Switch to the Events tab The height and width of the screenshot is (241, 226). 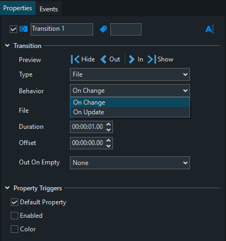[49, 9]
